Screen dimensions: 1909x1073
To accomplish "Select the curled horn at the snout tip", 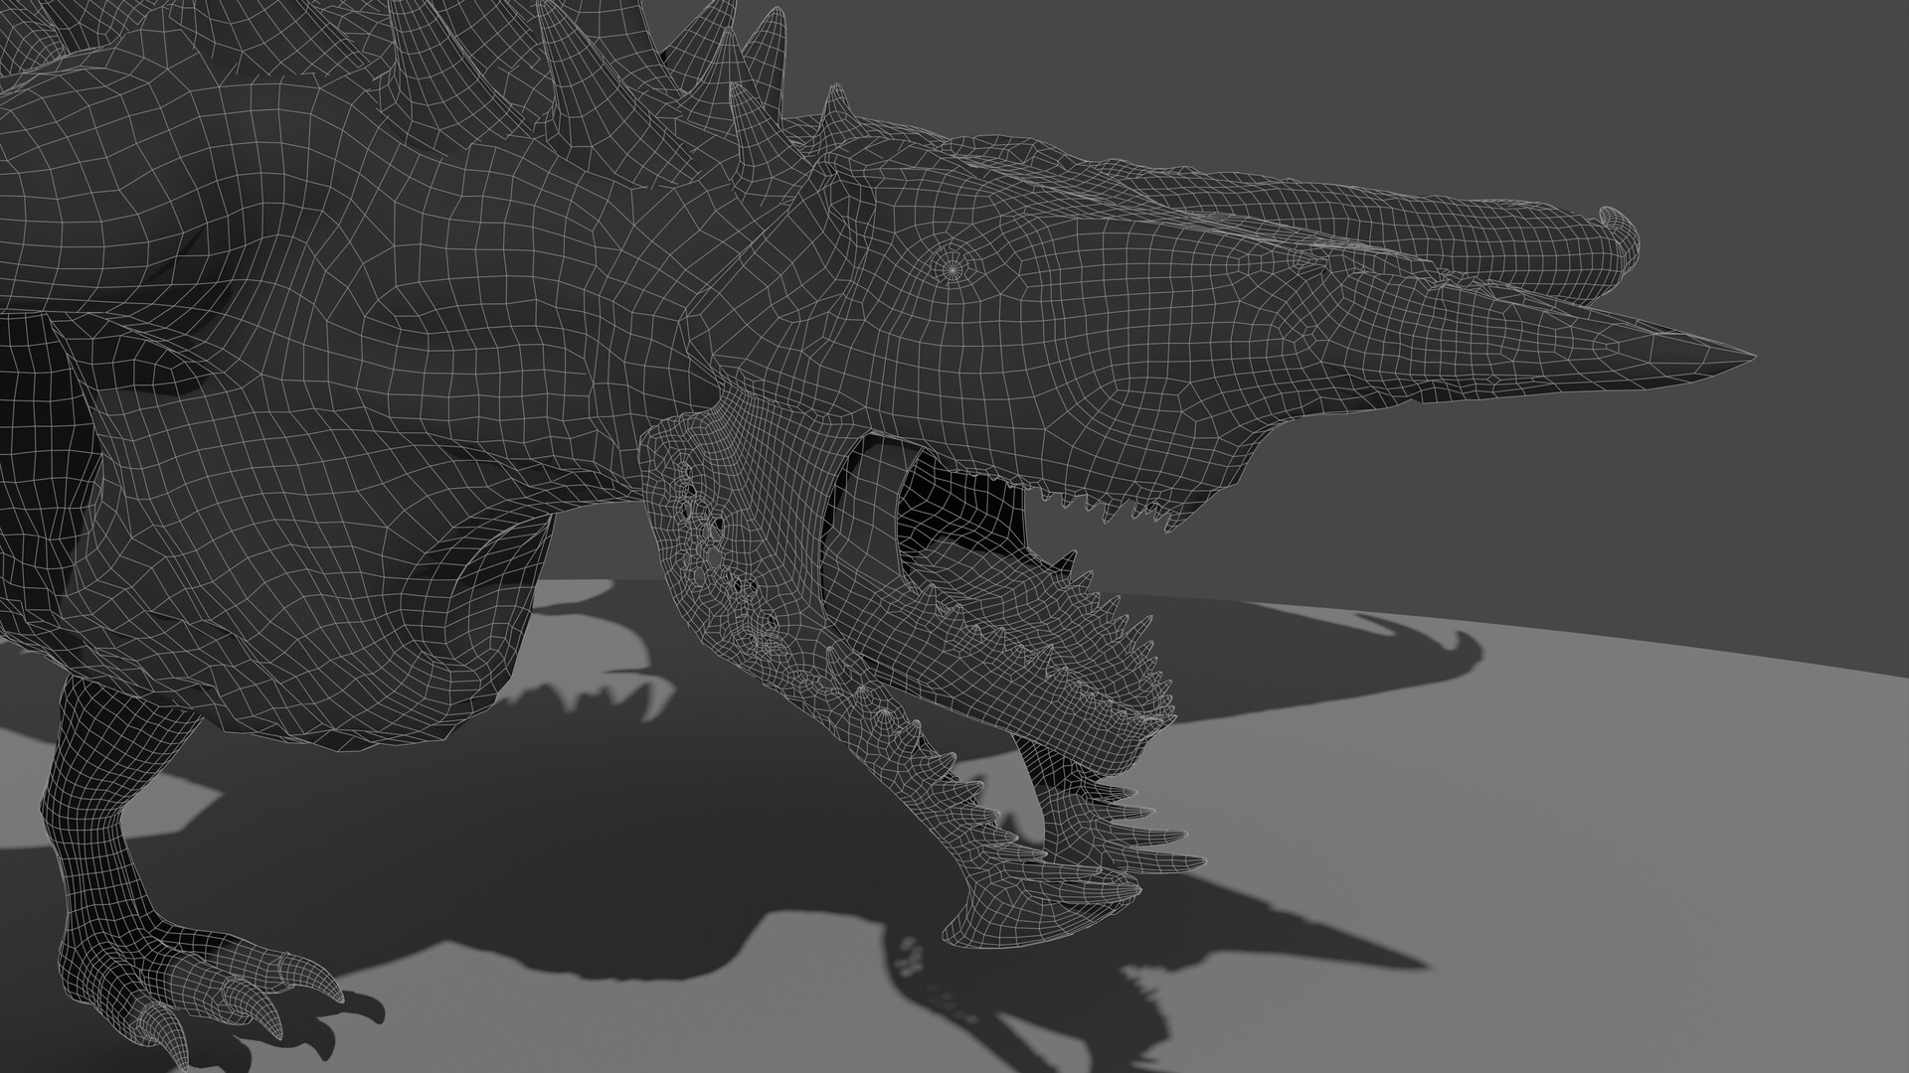I will [1616, 229].
